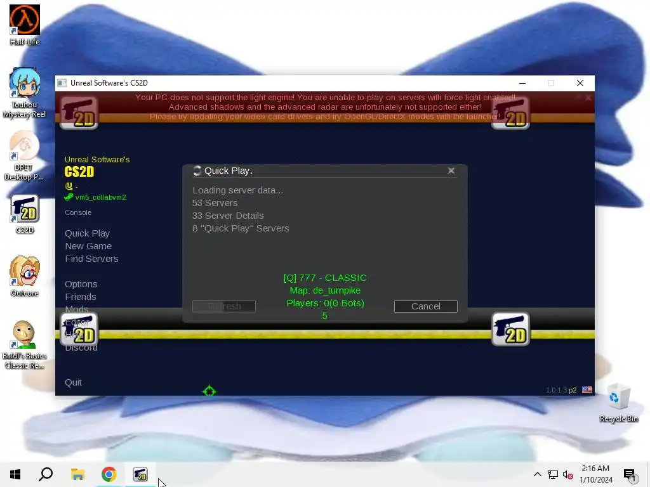This screenshot has height=487, width=650.
Task: Click the taskbar clock showing 2:16 AM
Action: pos(595,474)
